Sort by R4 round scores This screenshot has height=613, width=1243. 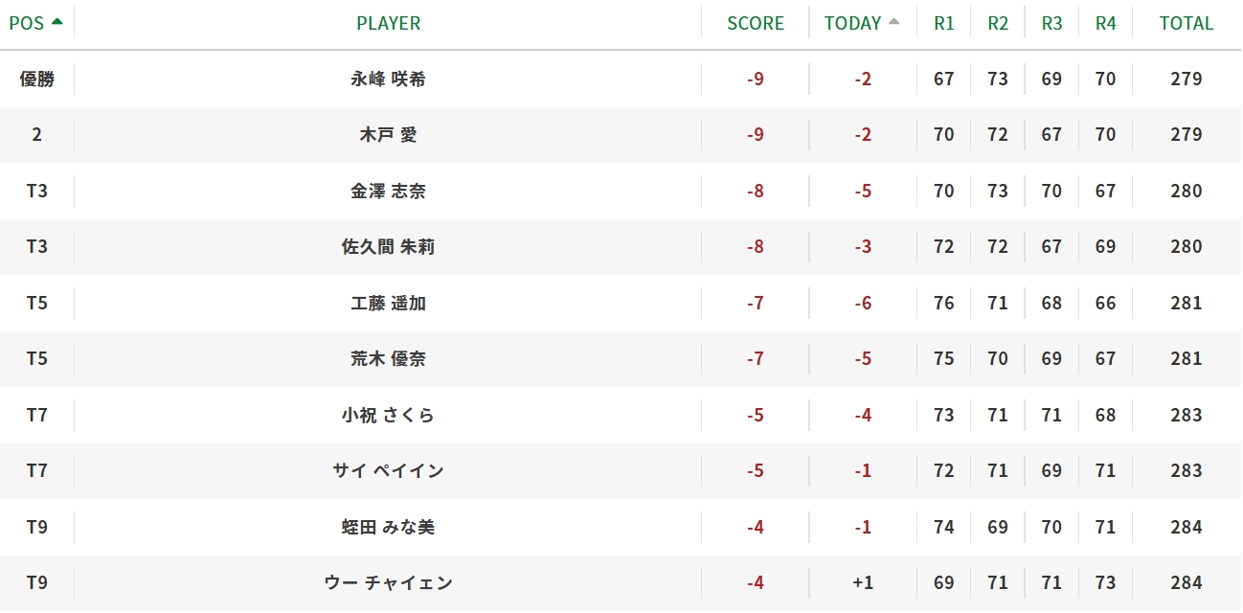click(x=1105, y=23)
